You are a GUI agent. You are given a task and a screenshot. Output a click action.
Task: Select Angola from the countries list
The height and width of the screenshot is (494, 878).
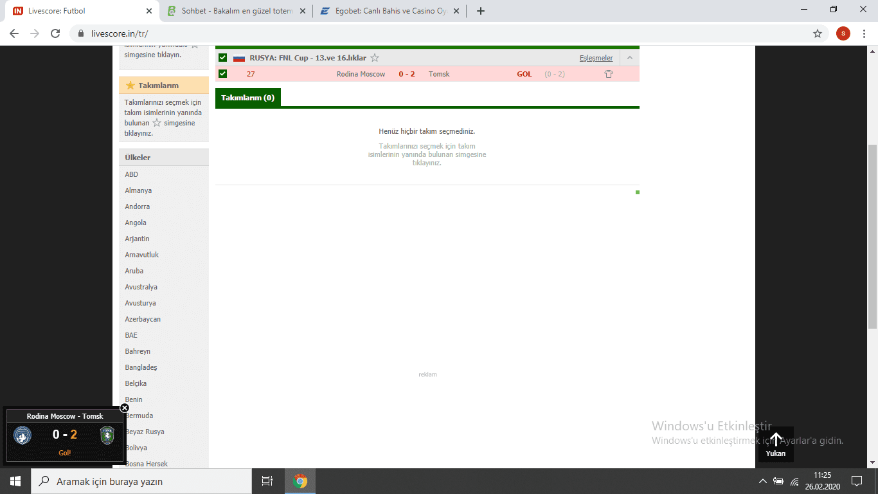point(136,223)
